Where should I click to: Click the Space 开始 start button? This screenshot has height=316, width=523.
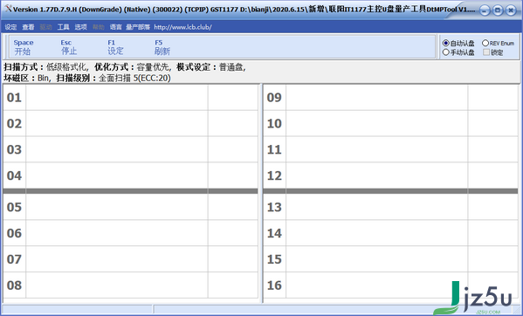(x=24, y=47)
